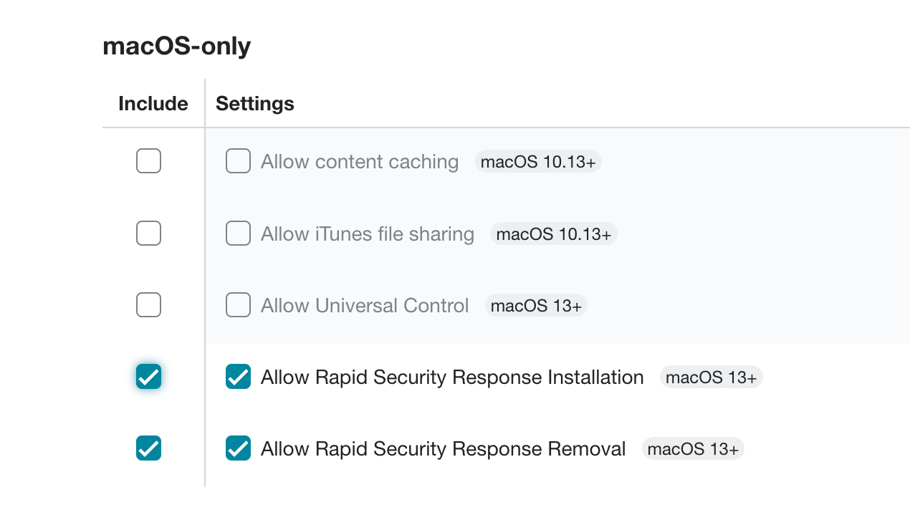The width and height of the screenshot is (910, 520).
Task: Check the Allow Universal Control setting checkbox
Action: (238, 304)
